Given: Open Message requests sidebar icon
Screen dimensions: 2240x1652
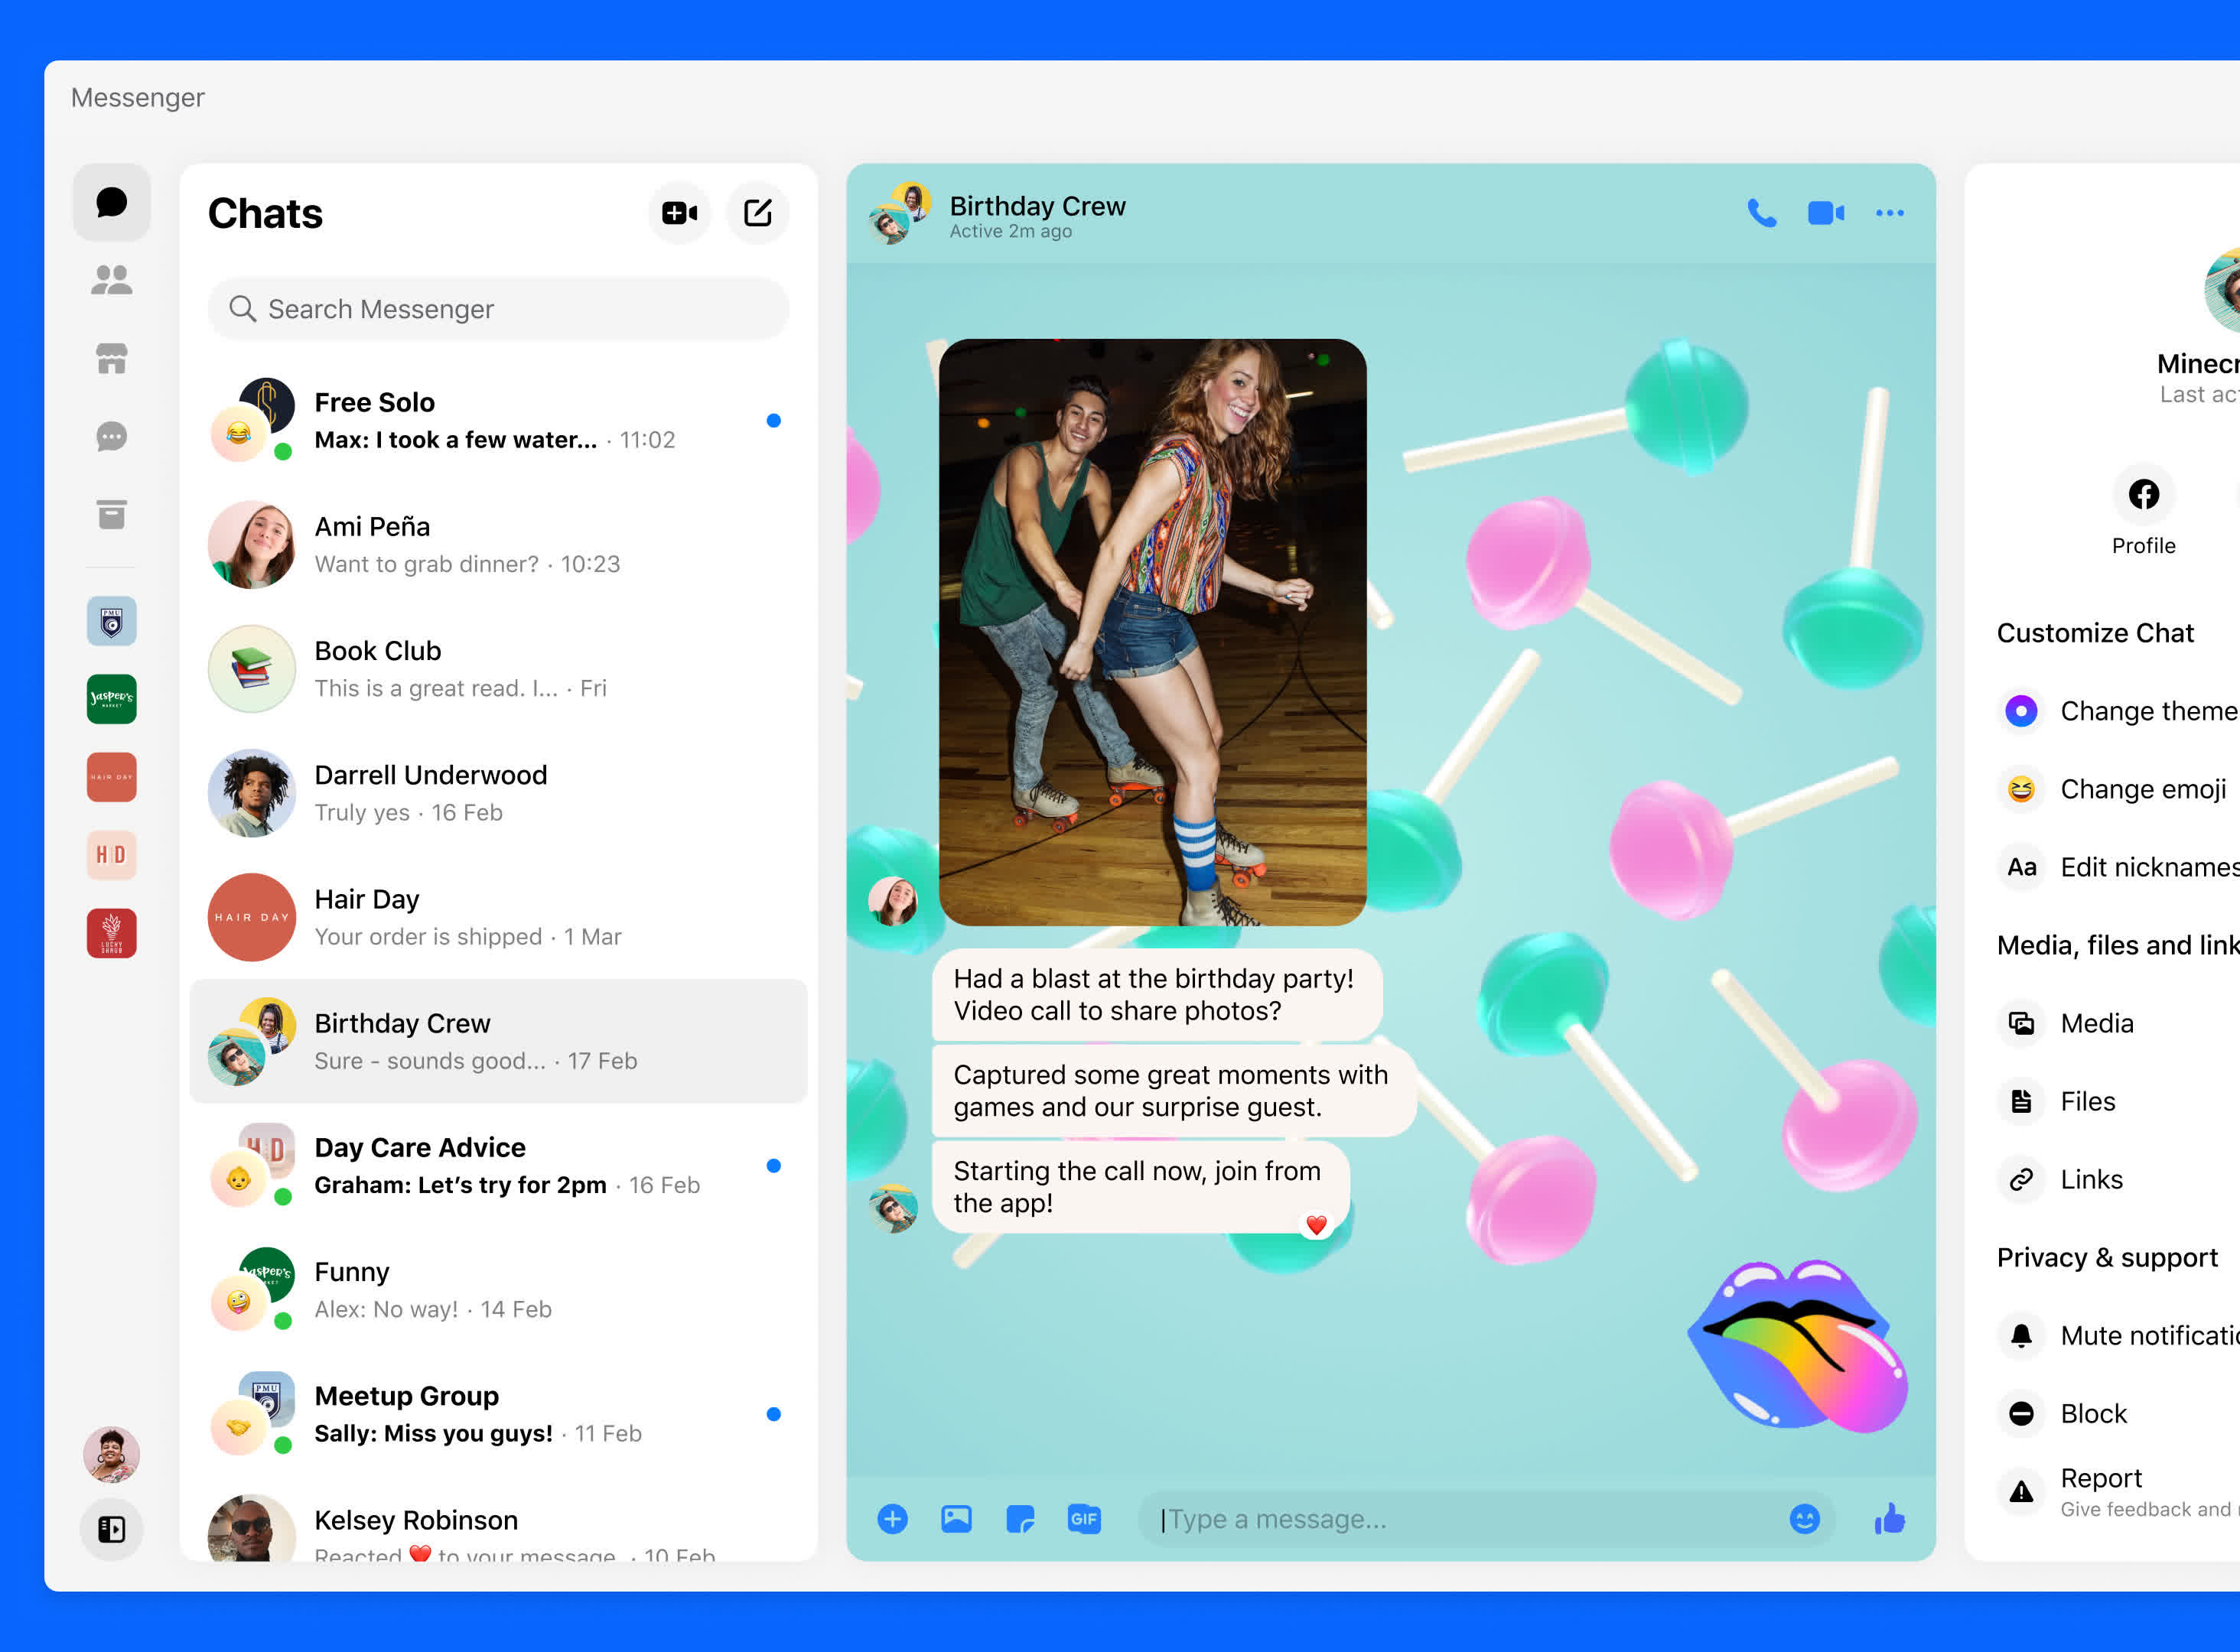Looking at the screenshot, I should (112, 436).
